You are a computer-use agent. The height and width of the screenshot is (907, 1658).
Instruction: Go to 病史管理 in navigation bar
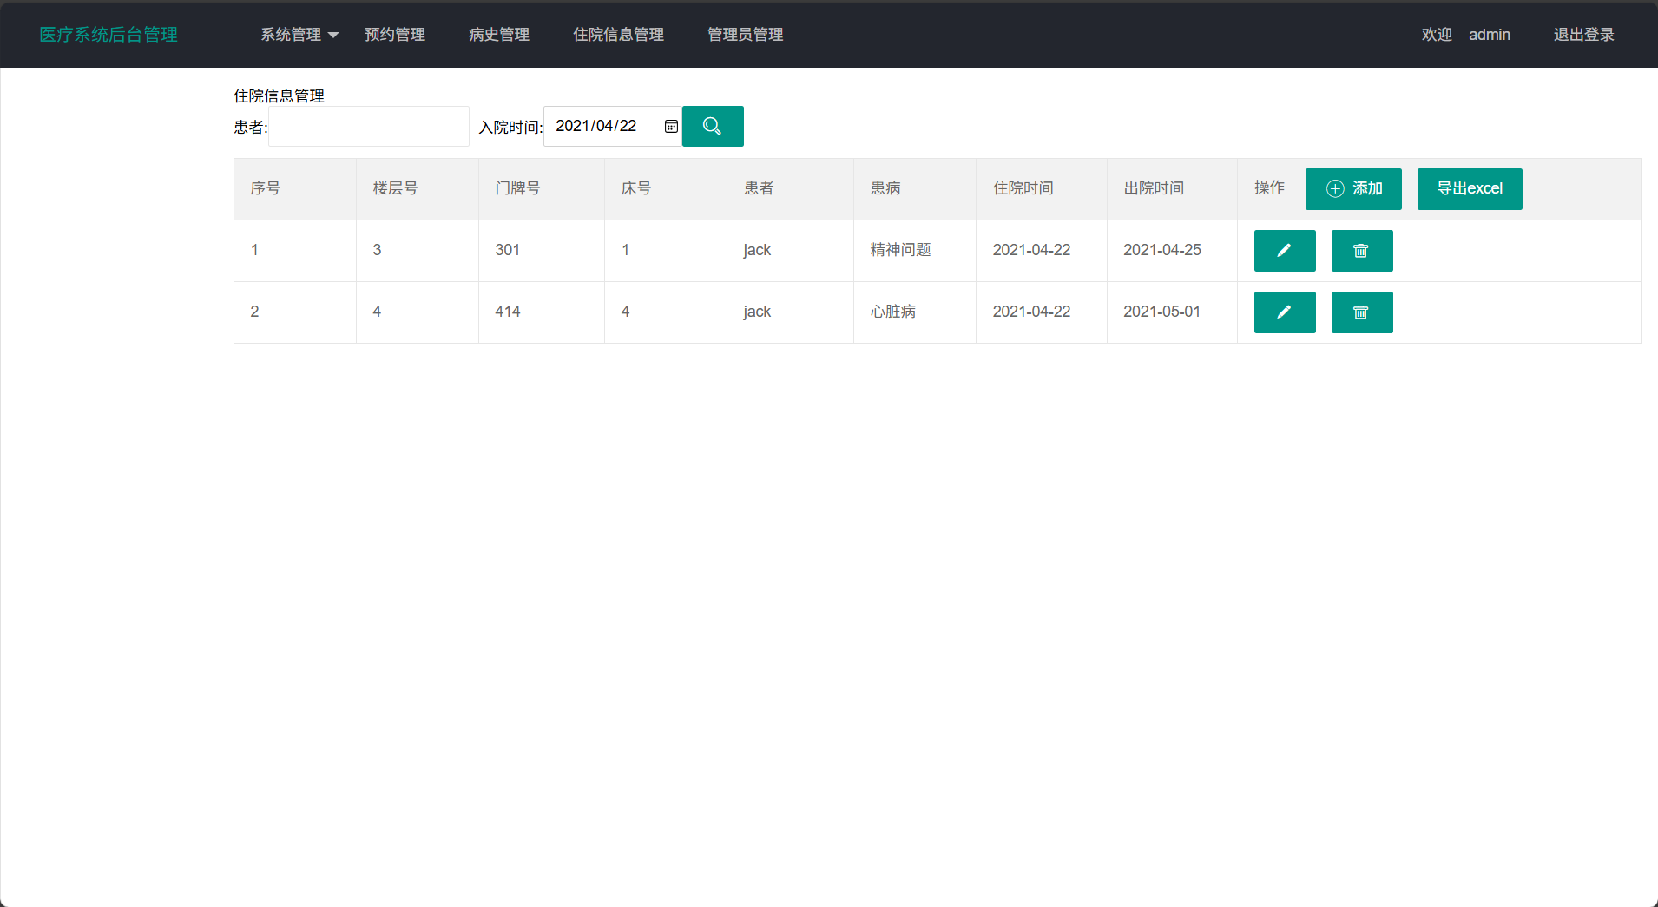499,35
